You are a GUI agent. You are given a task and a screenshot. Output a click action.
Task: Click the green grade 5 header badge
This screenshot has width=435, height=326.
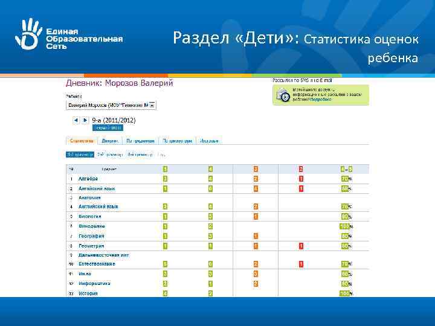pyautogui.click(x=165, y=169)
